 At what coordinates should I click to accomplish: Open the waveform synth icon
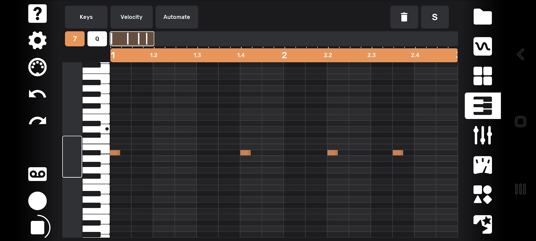[483, 46]
